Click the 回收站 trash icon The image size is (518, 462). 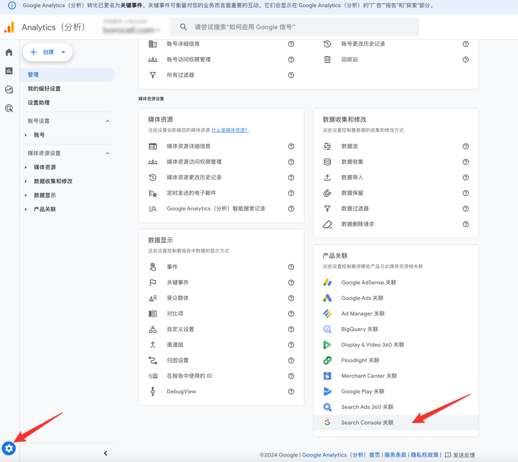click(x=327, y=60)
